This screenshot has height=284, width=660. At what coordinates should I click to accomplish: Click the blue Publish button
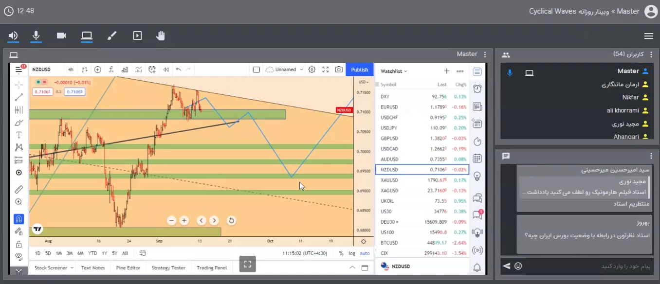(359, 70)
